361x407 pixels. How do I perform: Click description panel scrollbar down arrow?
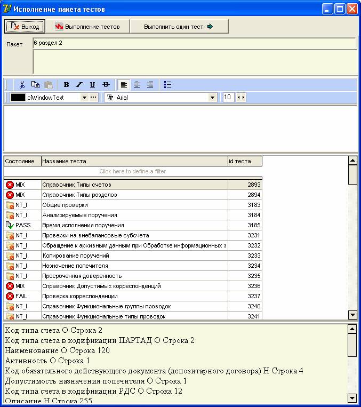coord(352,397)
